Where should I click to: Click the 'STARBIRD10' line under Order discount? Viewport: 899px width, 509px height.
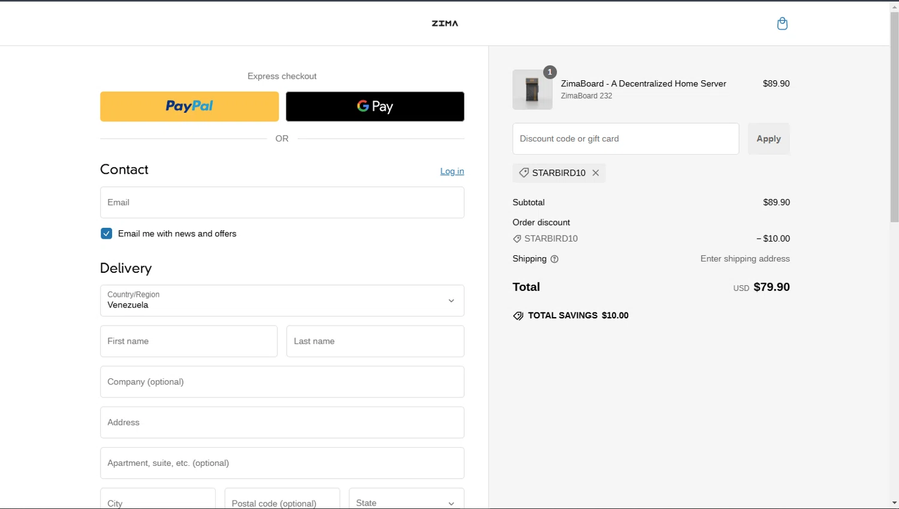[545, 239]
